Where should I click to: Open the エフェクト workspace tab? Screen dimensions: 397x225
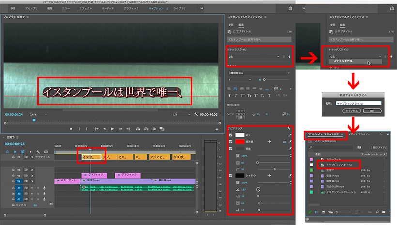point(86,8)
